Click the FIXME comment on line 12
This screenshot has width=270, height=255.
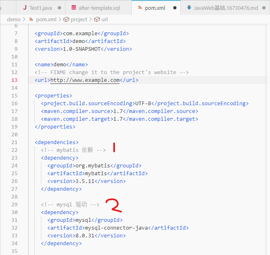(112, 72)
